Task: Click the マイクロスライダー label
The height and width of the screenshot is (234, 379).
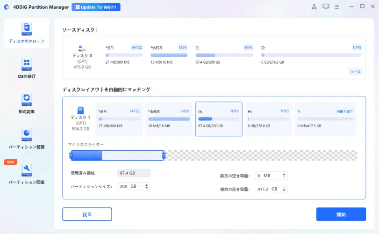Action: [86, 145]
